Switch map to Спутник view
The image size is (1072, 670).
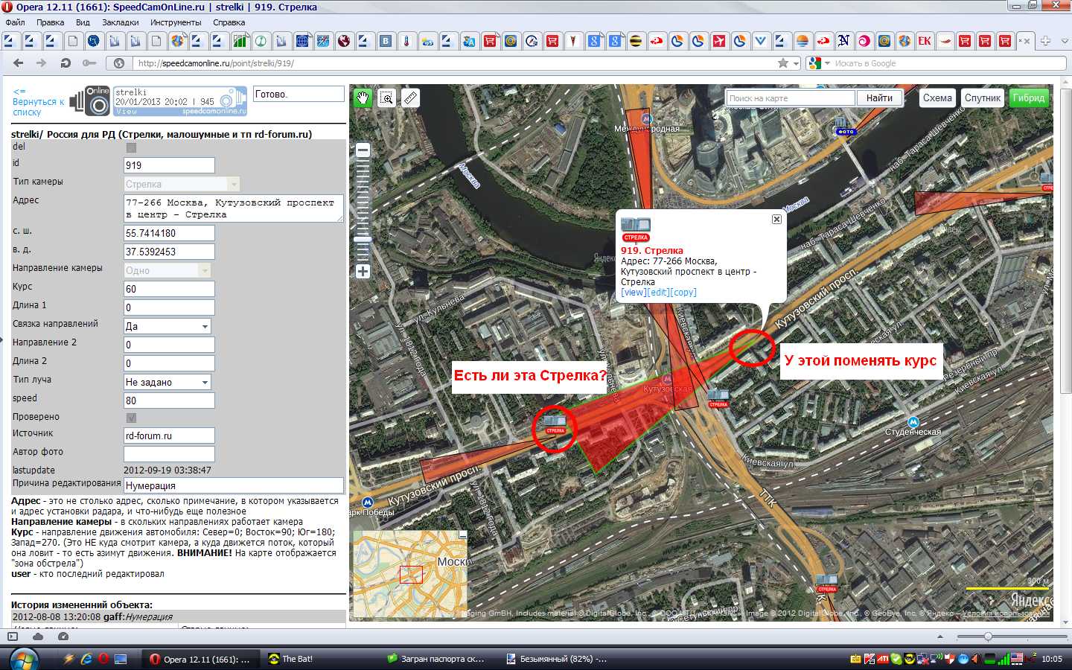point(982,98)
